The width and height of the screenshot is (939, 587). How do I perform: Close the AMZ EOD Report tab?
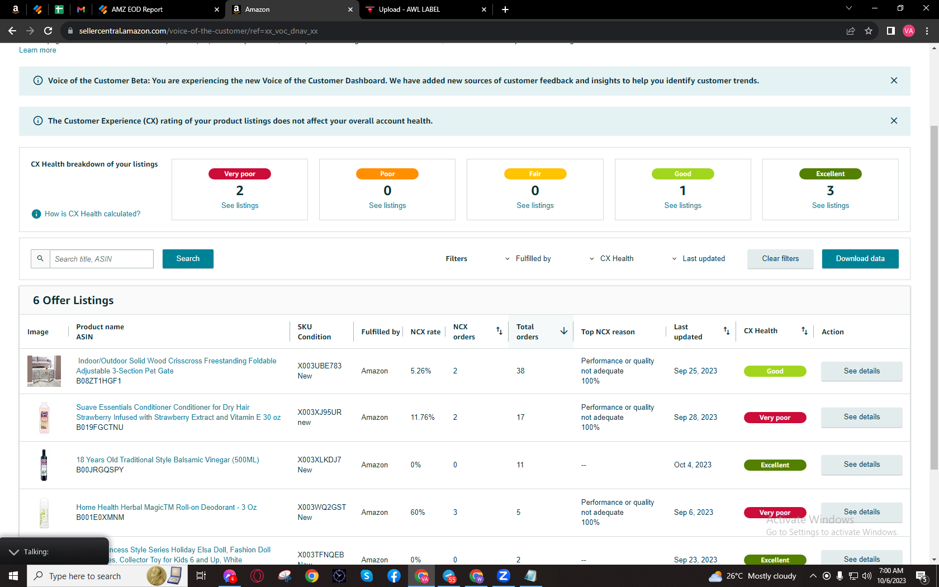(x=217, y=9)
